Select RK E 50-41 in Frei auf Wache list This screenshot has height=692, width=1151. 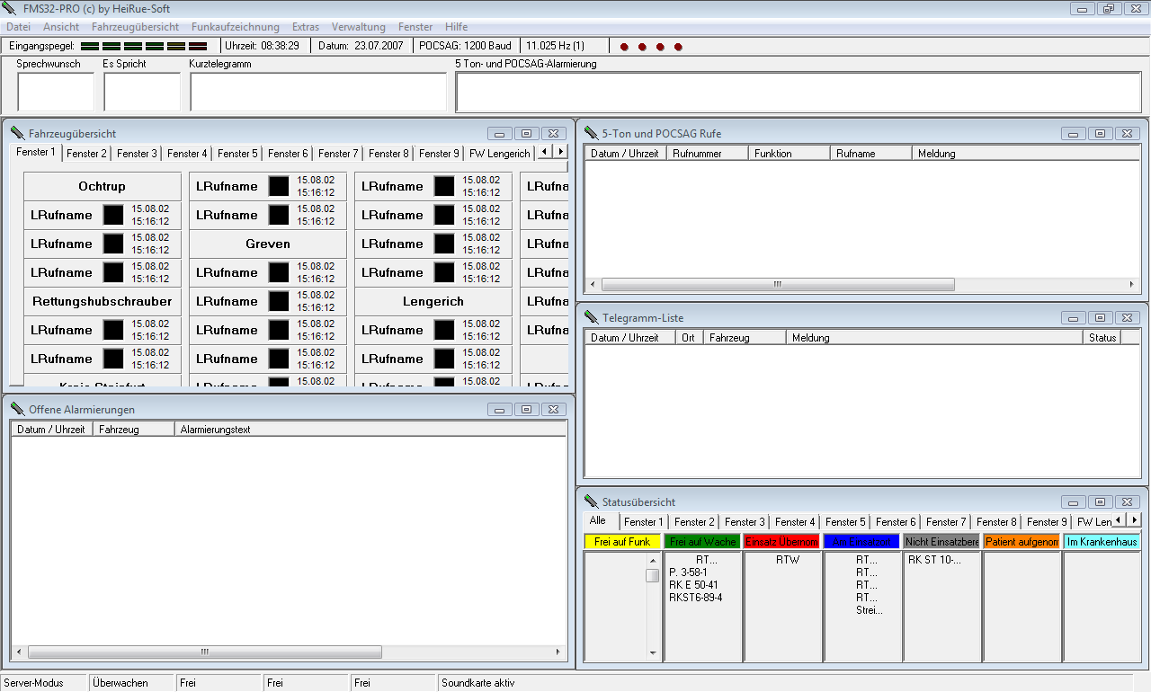pyautogui.click(x=693, y=585)
